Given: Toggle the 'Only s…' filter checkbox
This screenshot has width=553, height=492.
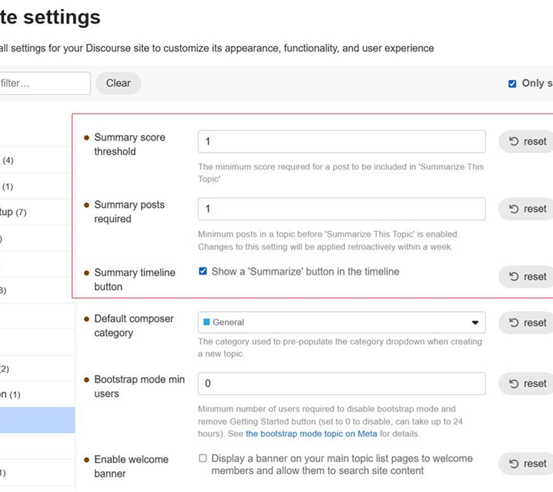Looking at the screenshot, I should click(x=513, y=84).
